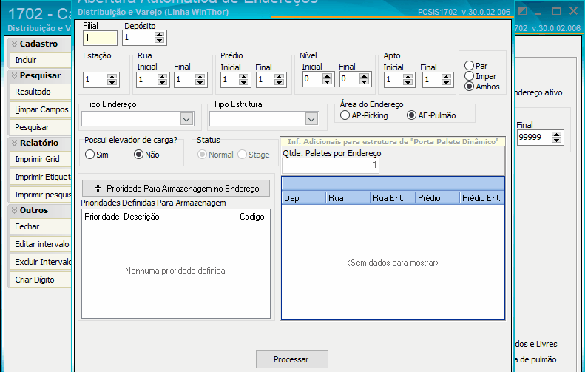Click the Rua Inicial value field
585x372 pixels.
tap(147, 79)
